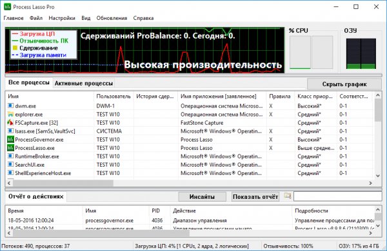Select the FSCapture.exe [32] process name
The width and height of the screenshot is (387, 251).
[x=37, y=123]
